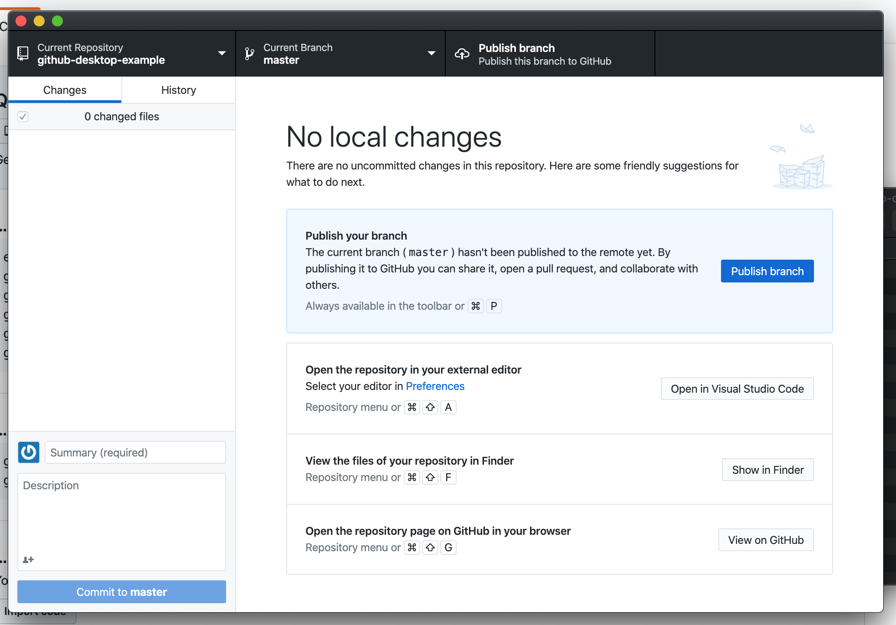Click the master branch name in toolbar

click(281, 60)
